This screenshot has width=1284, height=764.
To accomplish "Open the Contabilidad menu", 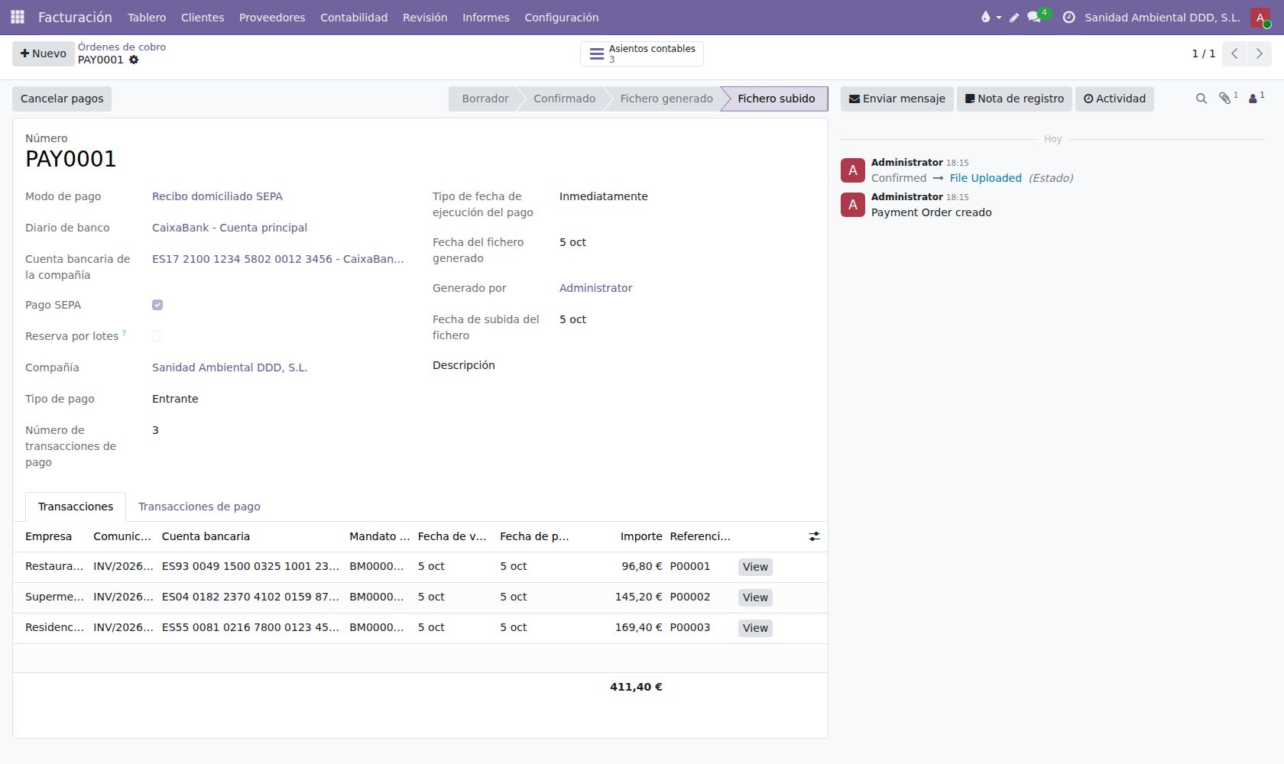I will (x=354, y=17).
